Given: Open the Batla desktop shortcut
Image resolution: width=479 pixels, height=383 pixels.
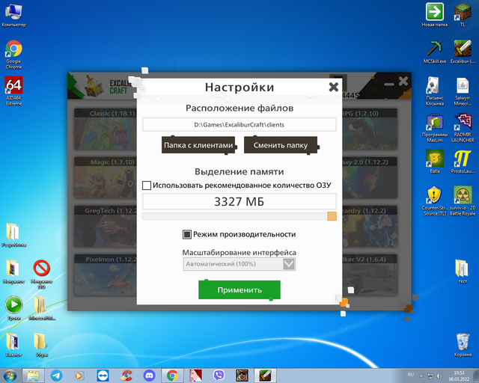Looking at the screenshot, I should (x=434, y=162).
